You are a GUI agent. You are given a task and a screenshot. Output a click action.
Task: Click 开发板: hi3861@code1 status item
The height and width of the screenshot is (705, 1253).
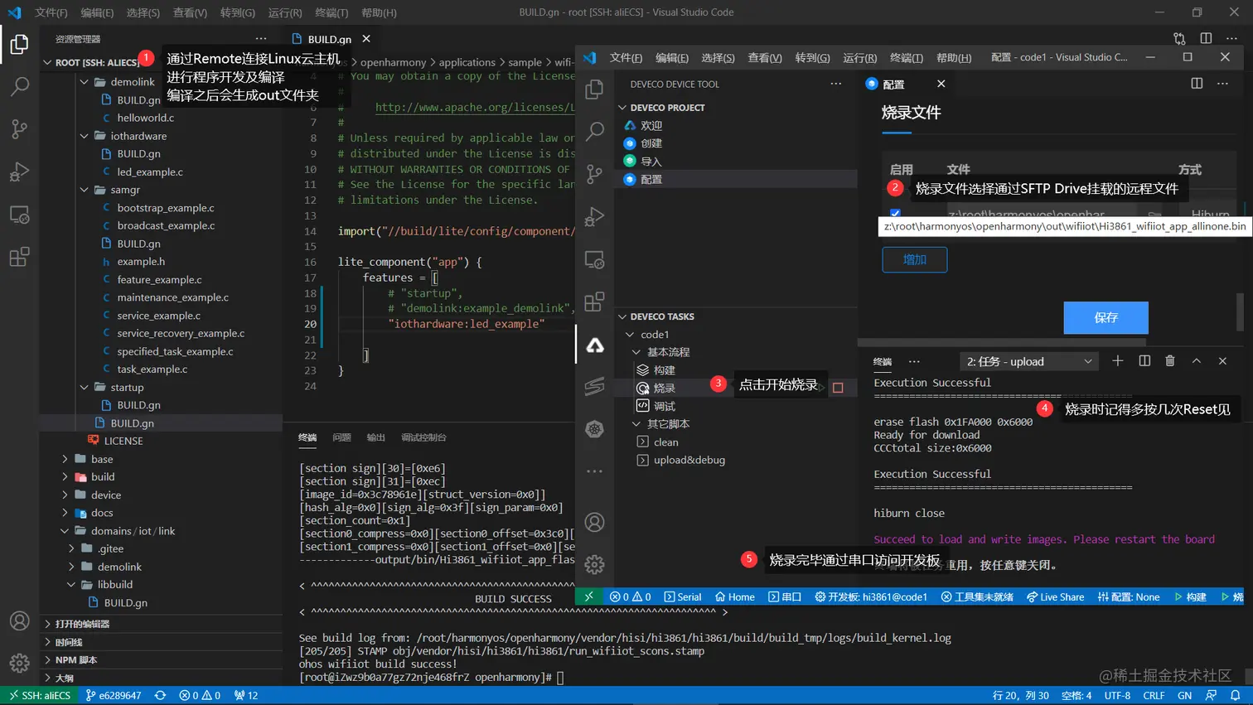(871, 596)
